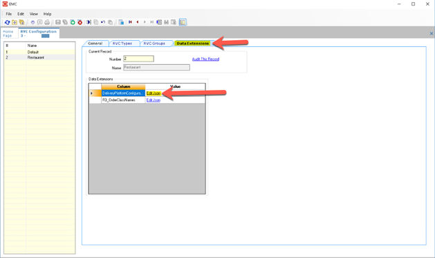Click the Column header in grid
Screen dimensions: 435x258
click(x=123, y=86)
